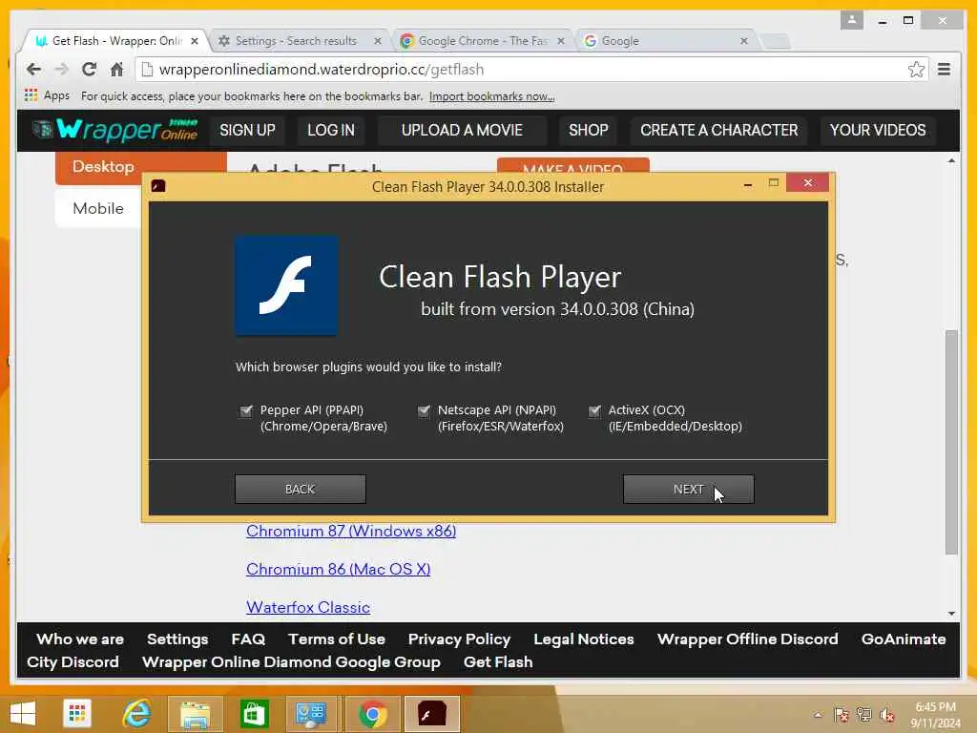Uncheck ActiveX (OCX) plugin

coord(594,410)
